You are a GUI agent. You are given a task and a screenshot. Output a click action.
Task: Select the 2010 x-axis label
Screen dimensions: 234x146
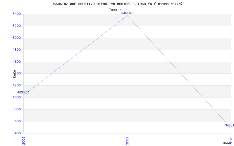[x=231, y=141]
